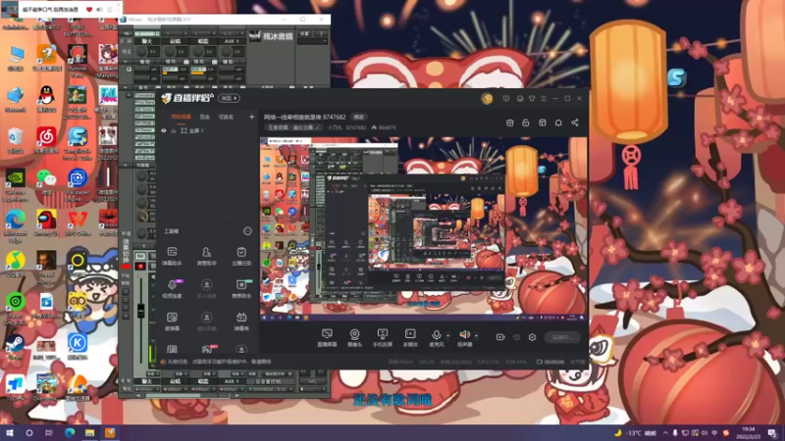Open the 房管助手 tool in toolbox
Screen dimensions: 785x441
[x=206, y=256]
